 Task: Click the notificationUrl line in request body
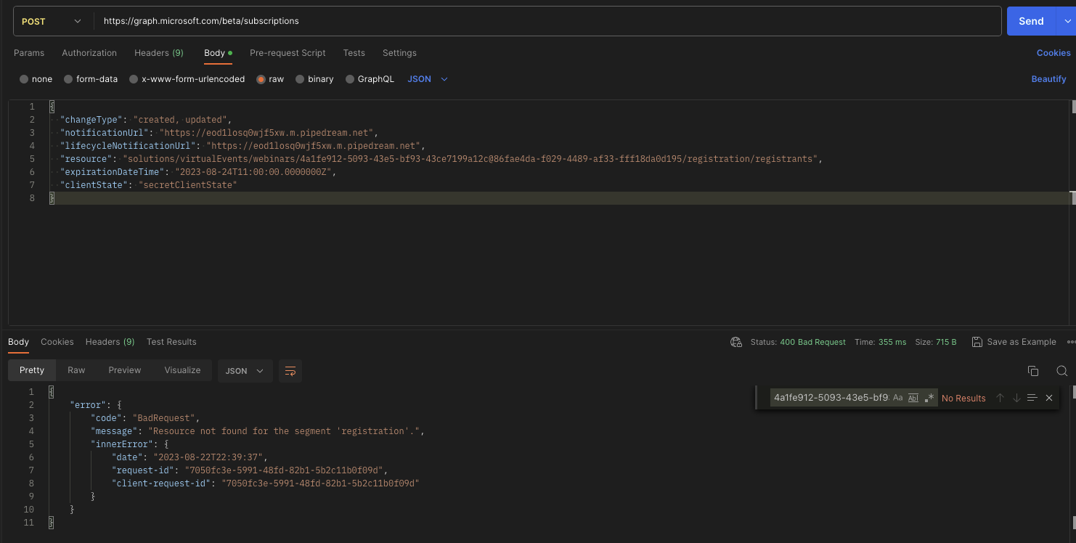(220, 133)
